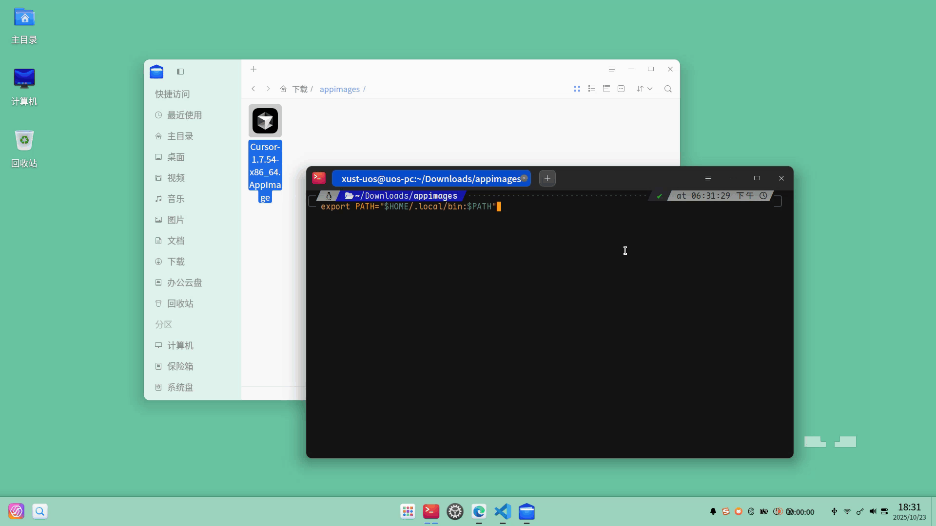Toggle the file manager sidebar panel icon

coord(180,72)
